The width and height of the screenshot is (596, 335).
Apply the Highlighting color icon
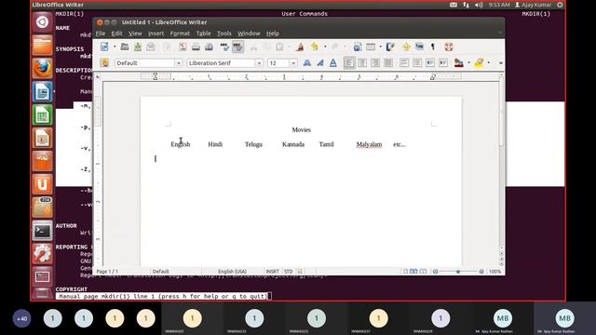point(479,62)
